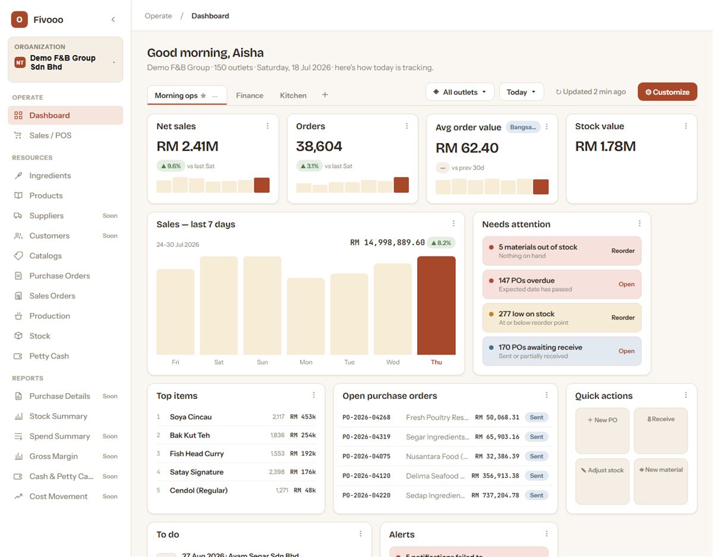
Task: Open purchase order PO-2026-04268 row
Action: [x=446, y=417]
